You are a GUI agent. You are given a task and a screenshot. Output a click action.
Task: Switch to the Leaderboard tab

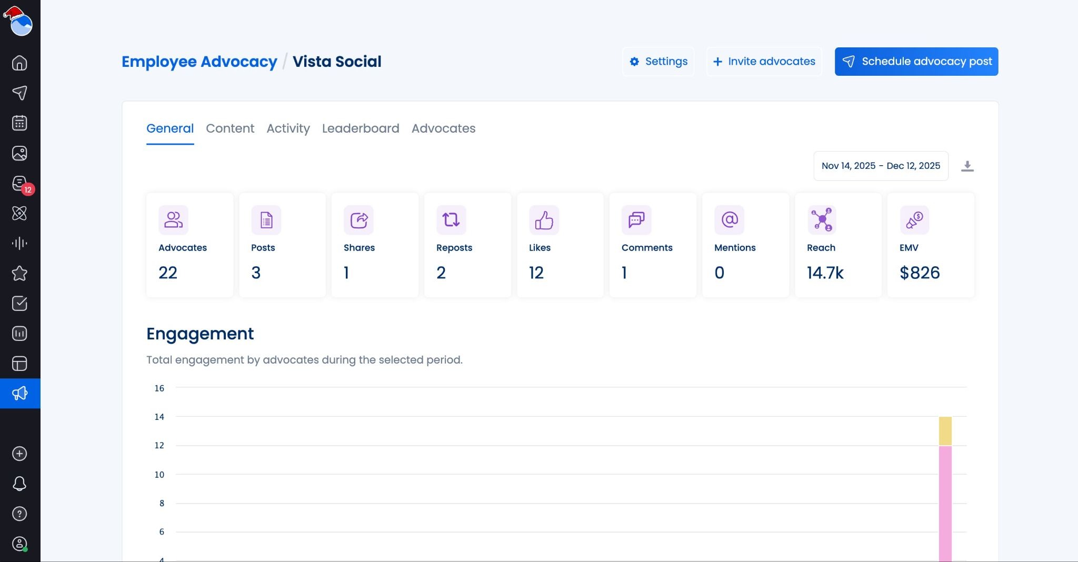click(x=361, y=128)
